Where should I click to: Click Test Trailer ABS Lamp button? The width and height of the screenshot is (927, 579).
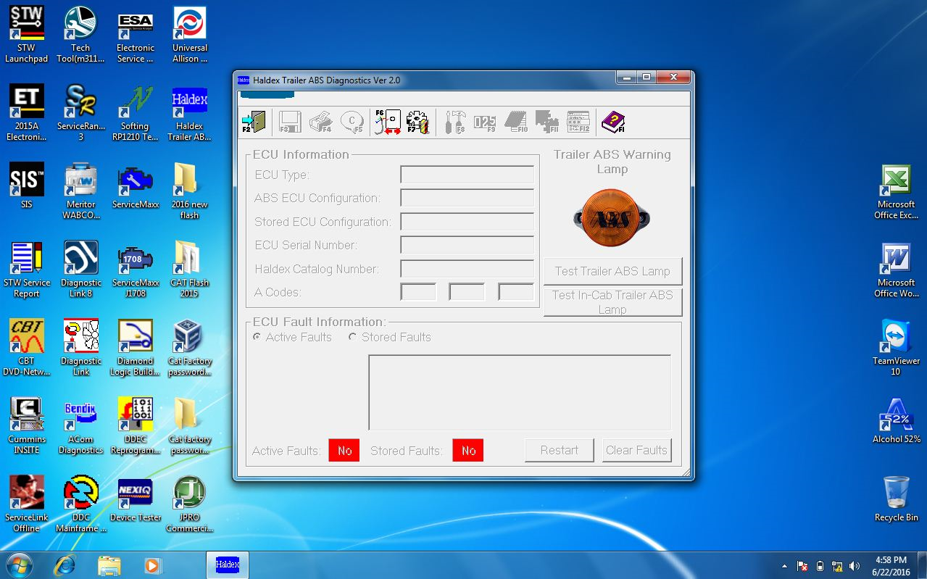(x=612, y=271)
